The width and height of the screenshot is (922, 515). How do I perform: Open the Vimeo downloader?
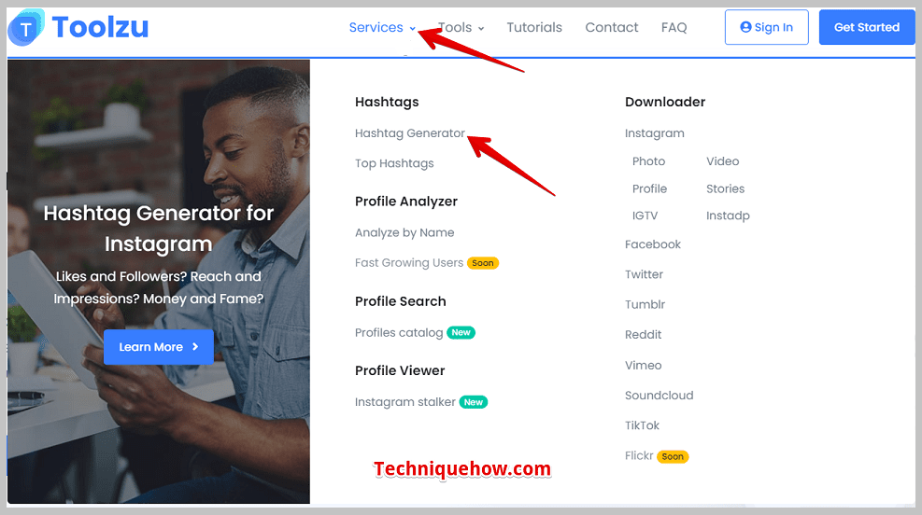[644, 365]
